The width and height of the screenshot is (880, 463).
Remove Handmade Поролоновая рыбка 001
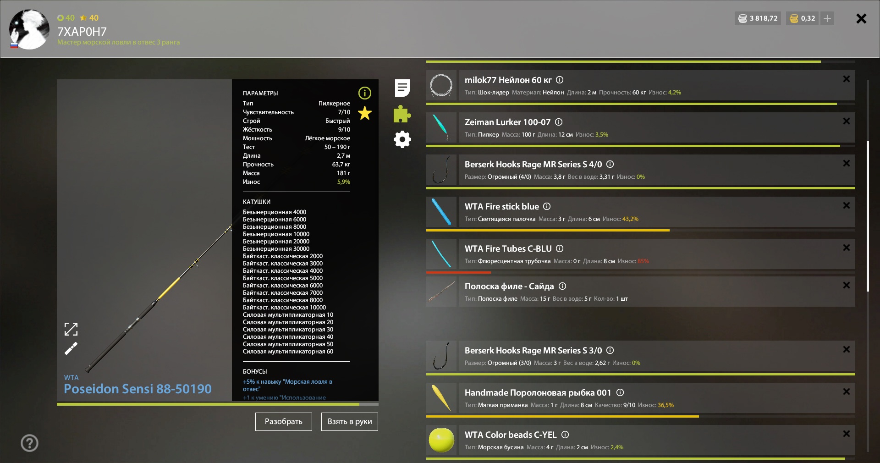click(846, 391)
